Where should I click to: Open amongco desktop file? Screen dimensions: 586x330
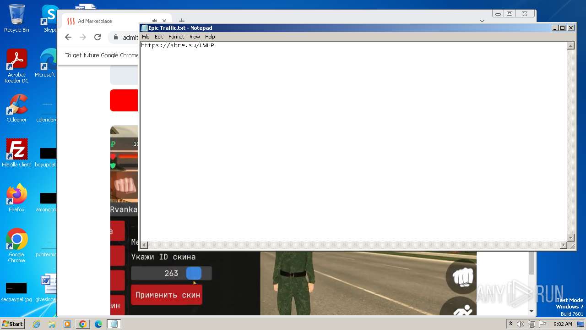pos(47,201)
